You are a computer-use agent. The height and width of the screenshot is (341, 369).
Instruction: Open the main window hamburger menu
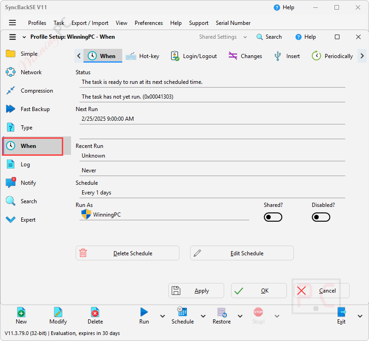[x=12, y=23]
